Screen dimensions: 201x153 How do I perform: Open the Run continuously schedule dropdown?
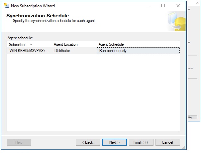138,51
